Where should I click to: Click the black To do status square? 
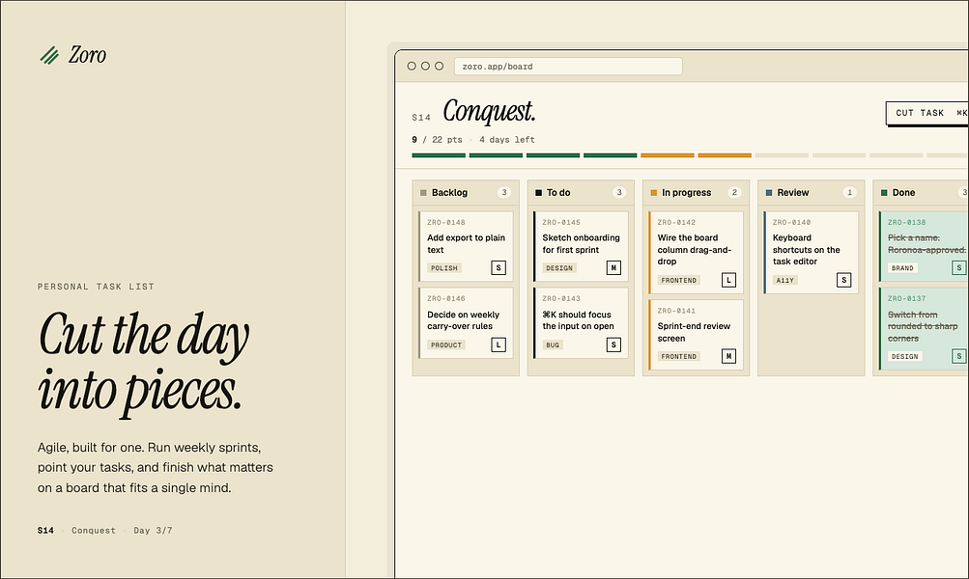[x=538, y=193]
